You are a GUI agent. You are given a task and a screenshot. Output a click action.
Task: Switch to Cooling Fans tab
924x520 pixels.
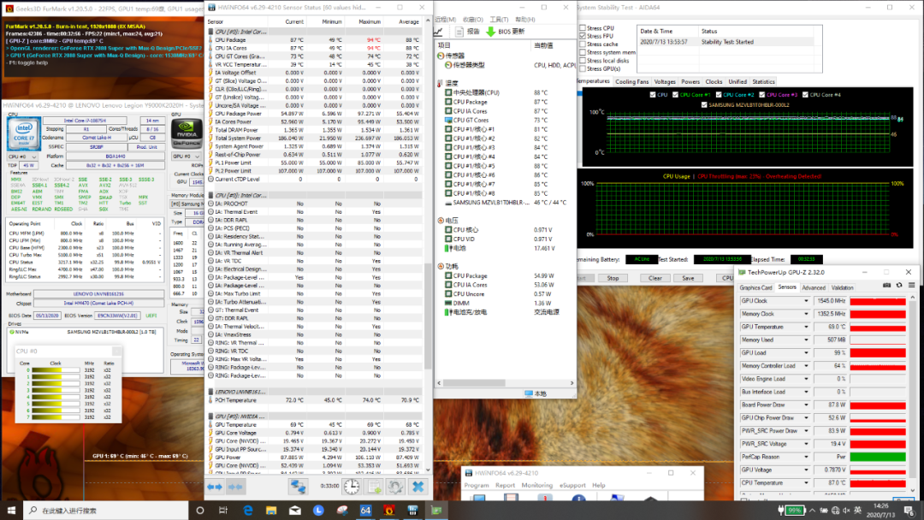(x=631, y=82)
